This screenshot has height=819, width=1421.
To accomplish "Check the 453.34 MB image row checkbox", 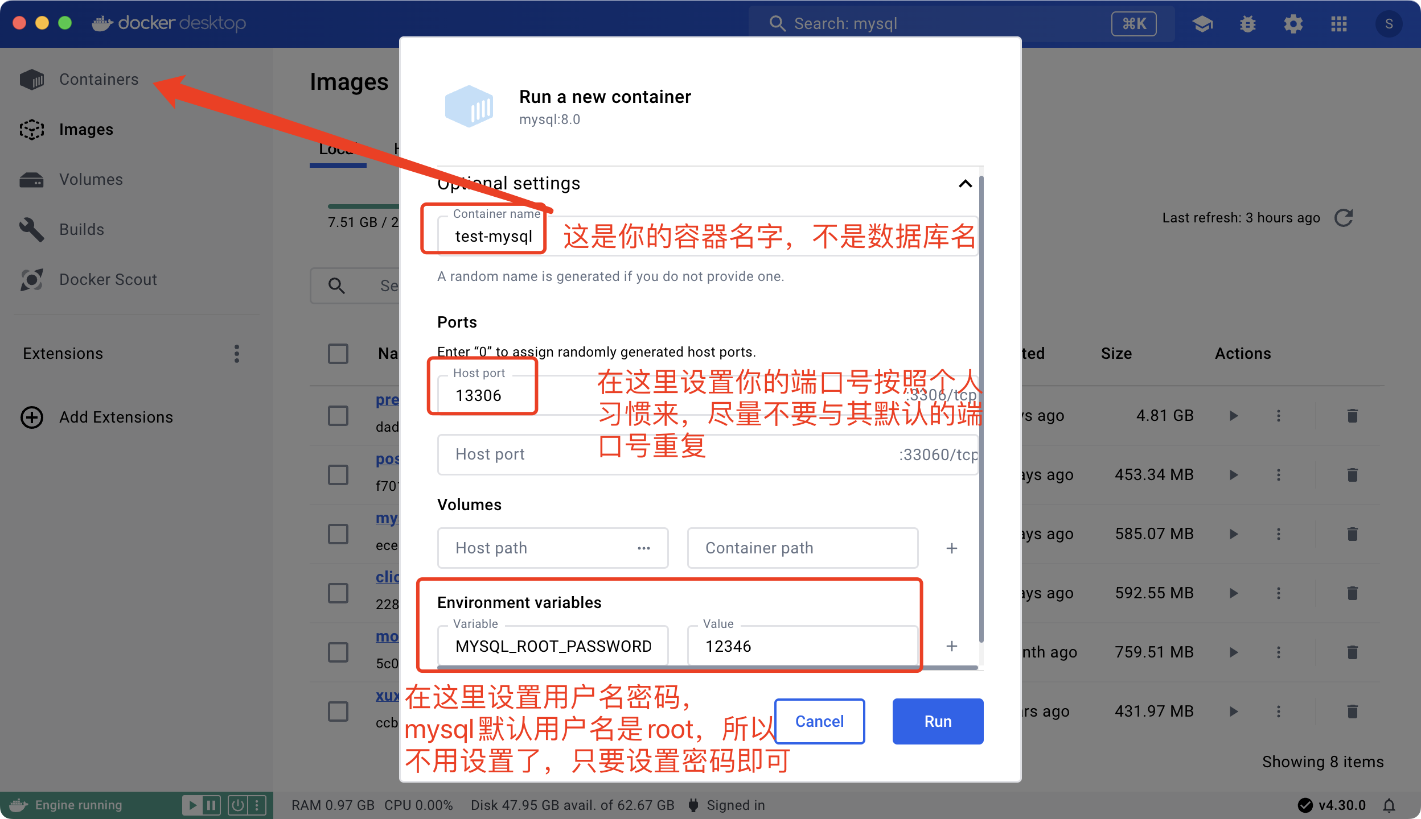I will click(338, 474).
